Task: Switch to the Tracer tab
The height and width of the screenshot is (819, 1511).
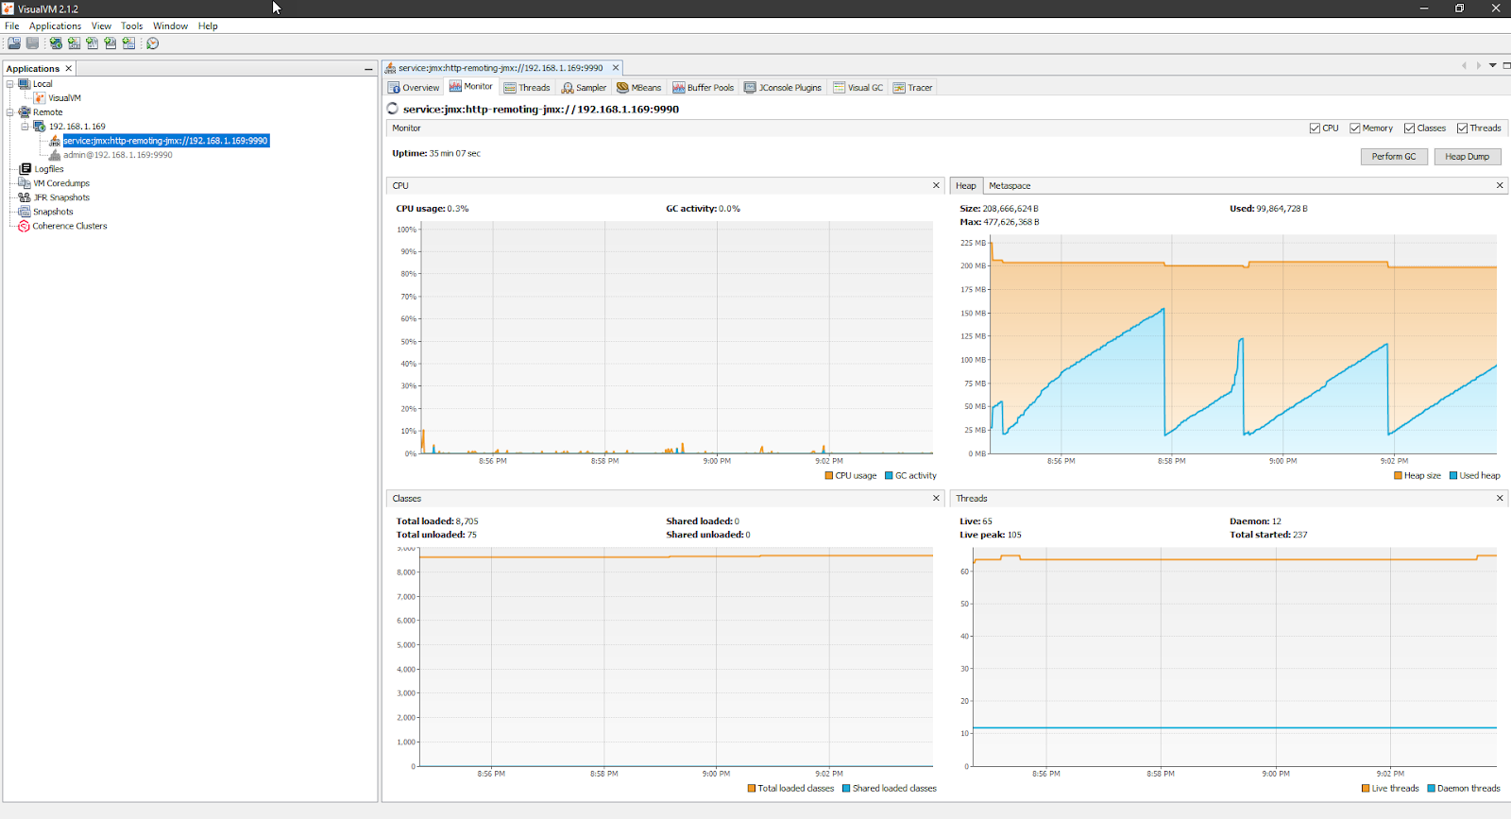Action: 913,87
